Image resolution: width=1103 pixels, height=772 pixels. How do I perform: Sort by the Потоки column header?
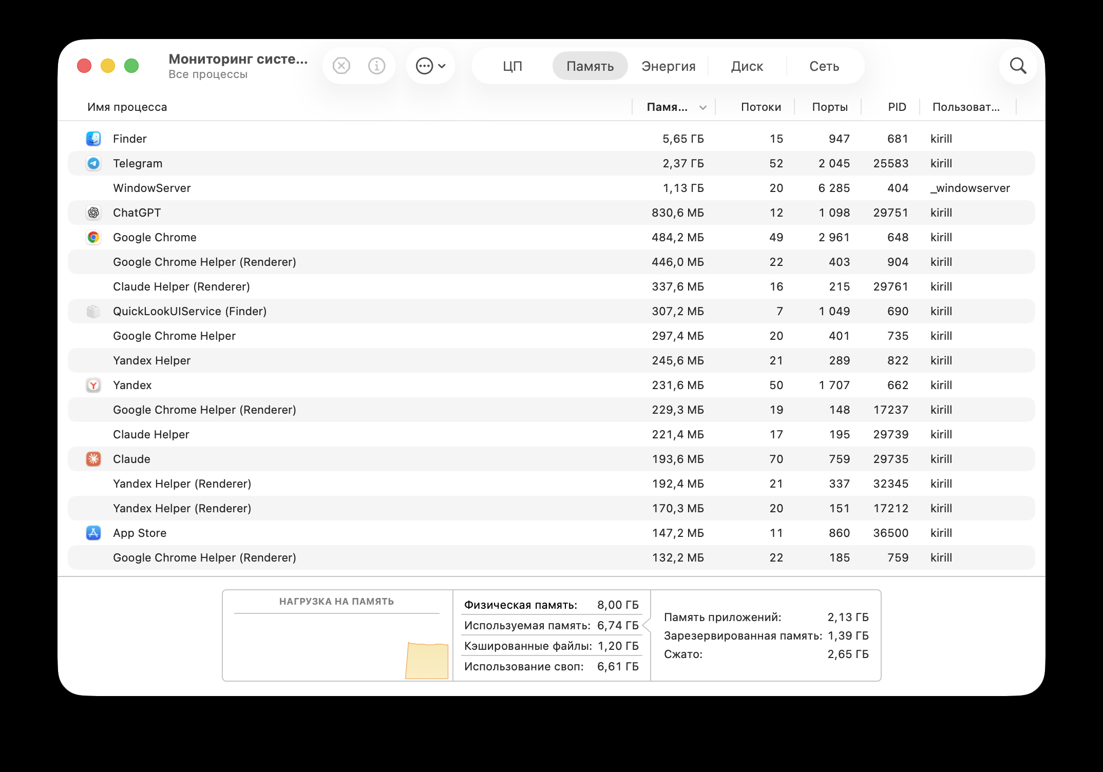760,107
